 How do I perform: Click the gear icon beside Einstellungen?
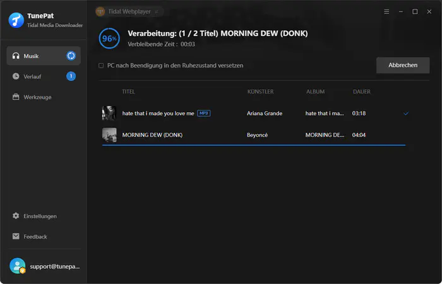16,216
